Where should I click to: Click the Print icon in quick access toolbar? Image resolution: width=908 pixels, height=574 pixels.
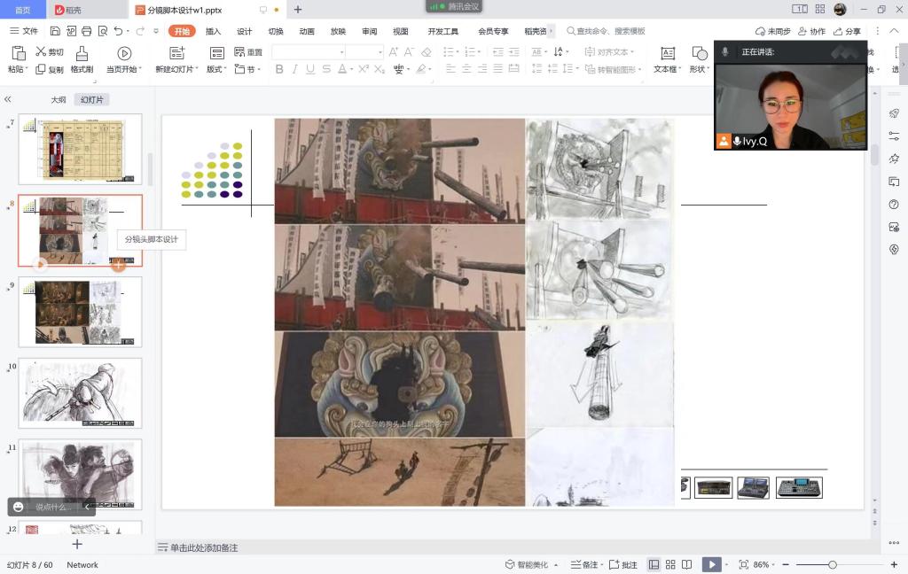pos(87,31)
